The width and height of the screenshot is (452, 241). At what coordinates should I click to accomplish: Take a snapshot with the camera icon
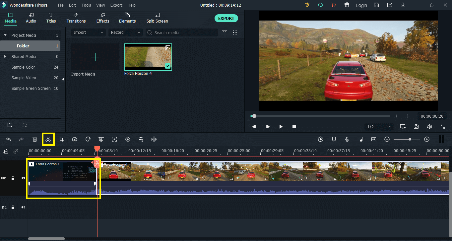[x=416, y=127]
